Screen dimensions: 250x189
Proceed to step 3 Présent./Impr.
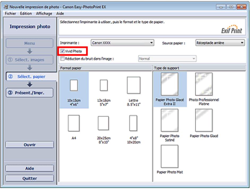(30, 93)
